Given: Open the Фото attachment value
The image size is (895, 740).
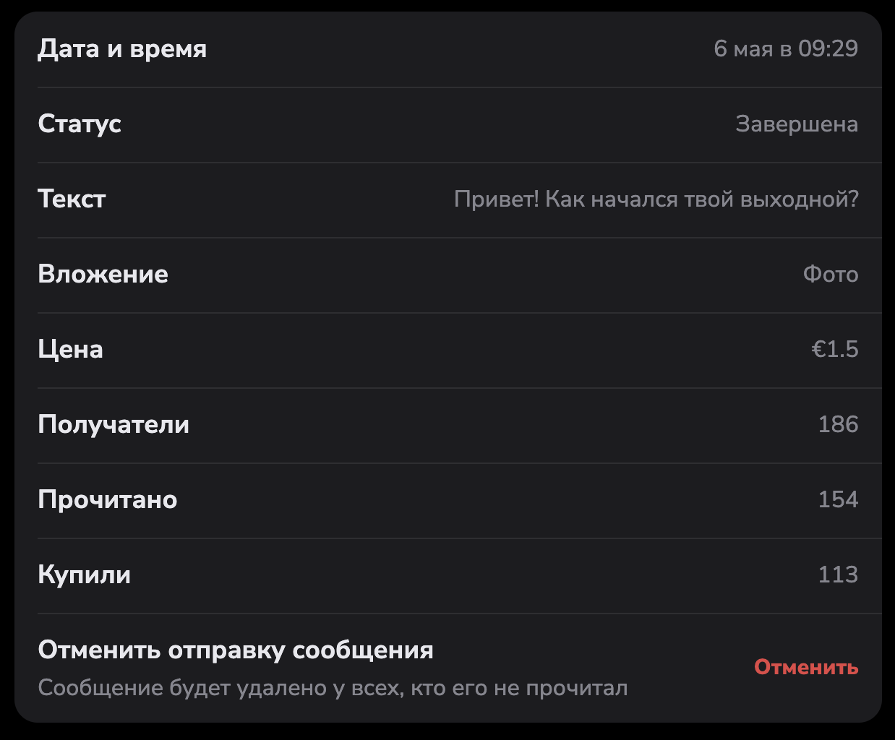Looking at the screenshot, I should click(x=831, y=274).
